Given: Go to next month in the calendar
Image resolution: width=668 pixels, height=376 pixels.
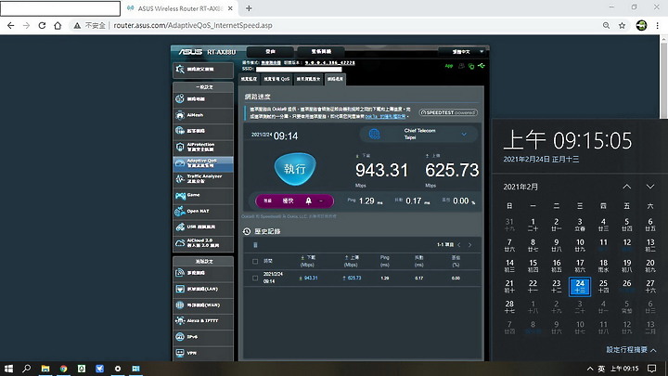Looking at the screenshot, I should [x=650, y=187].
